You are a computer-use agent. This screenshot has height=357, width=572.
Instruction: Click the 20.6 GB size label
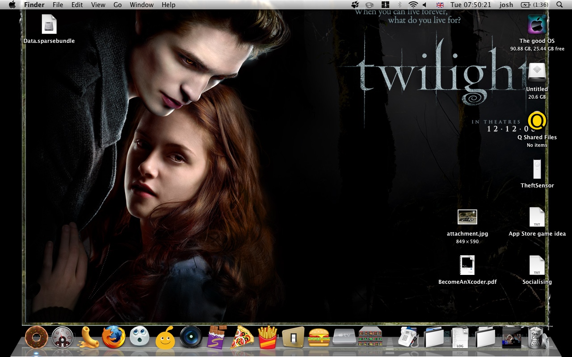(x=537, y=97)
